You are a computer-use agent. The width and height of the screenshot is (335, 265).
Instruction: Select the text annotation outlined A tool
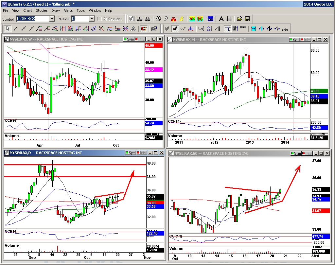click(133, 28)
